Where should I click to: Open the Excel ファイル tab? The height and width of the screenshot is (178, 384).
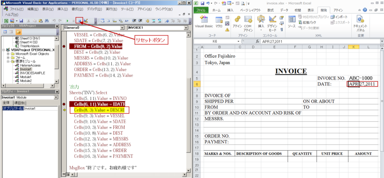point(201,10)
